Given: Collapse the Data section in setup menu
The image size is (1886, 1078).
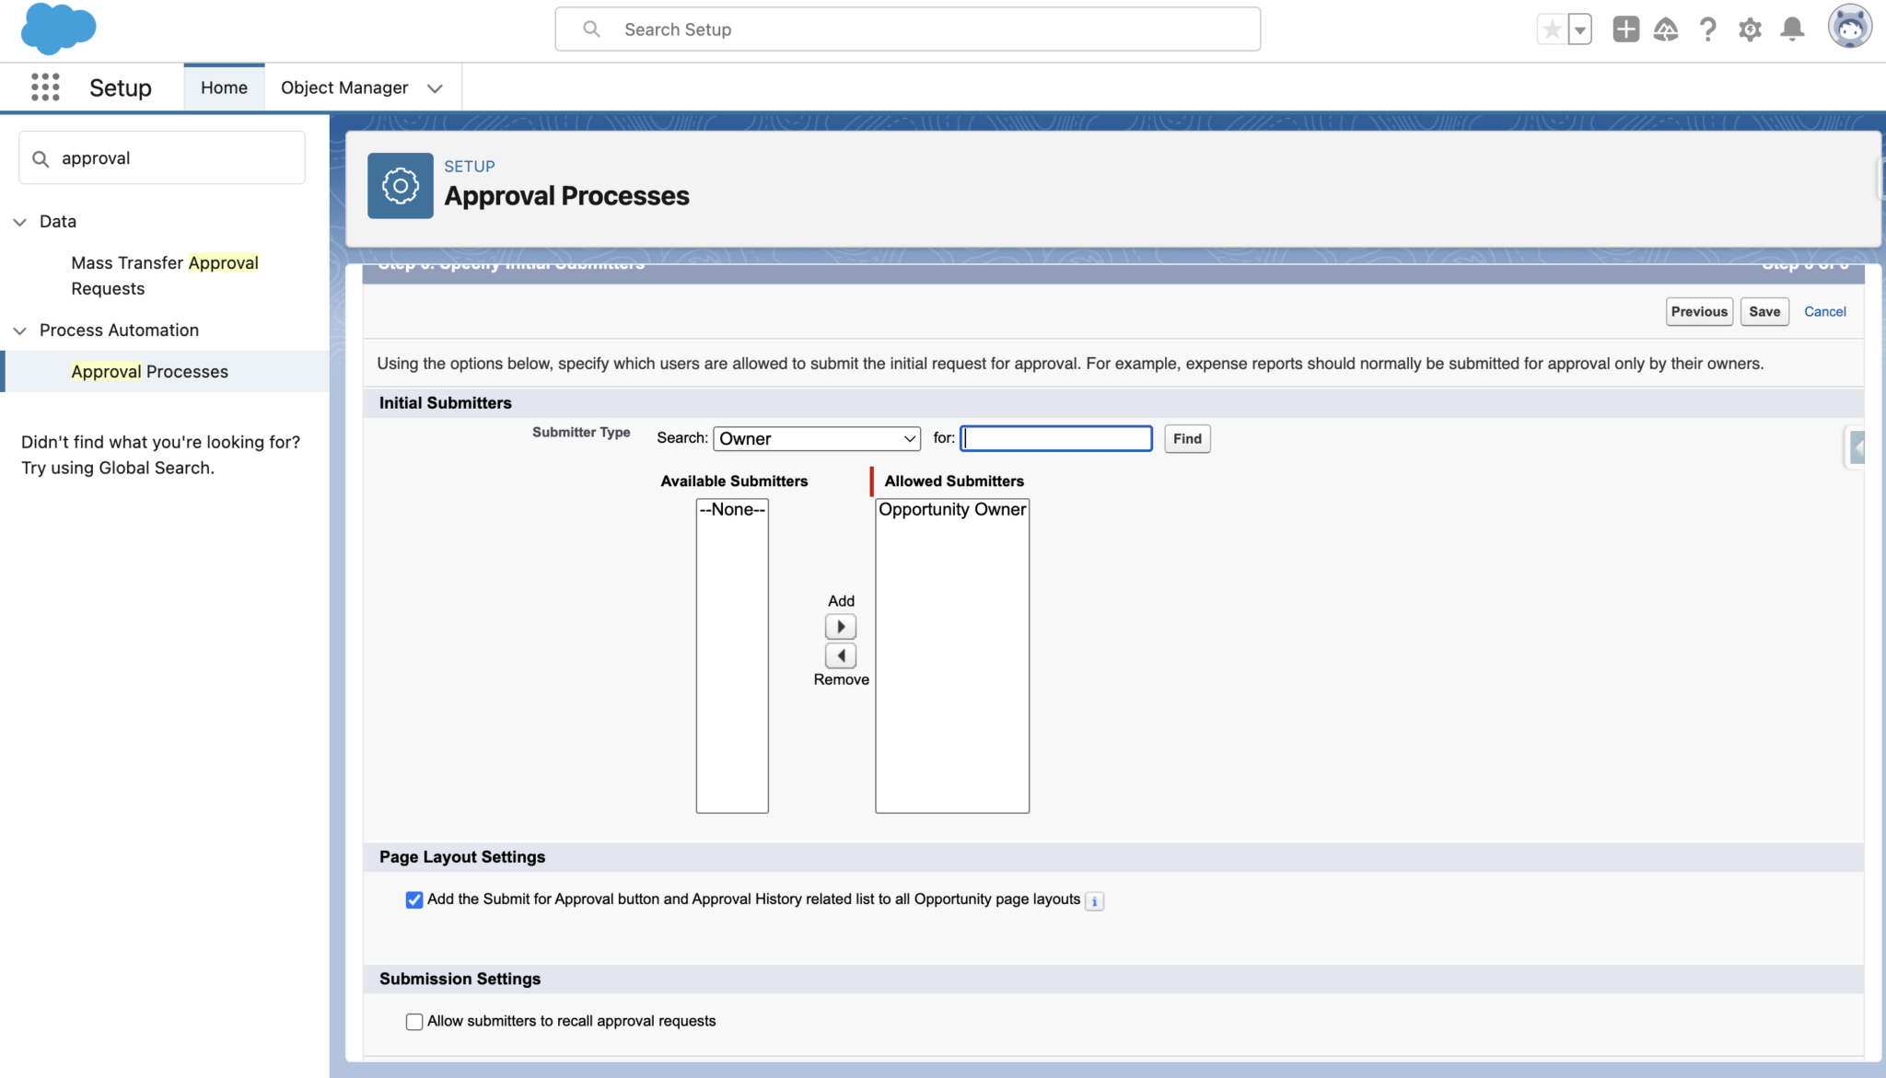Looking at the screenshot, I should (x=20, y=221).
